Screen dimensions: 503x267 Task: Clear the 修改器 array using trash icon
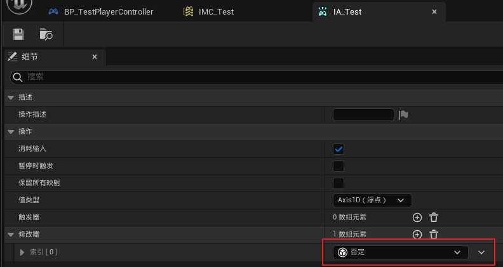[x=434, y=234]
